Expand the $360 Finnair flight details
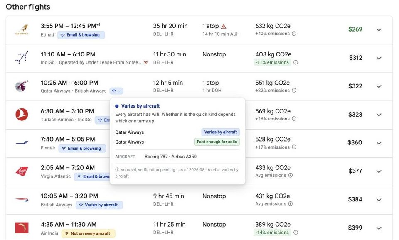Viewport: 399px width, 240px height. tap(379, 143)
